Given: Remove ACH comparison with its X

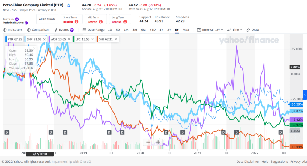Looking at the screenshot, I should click(x=69, y=39).
